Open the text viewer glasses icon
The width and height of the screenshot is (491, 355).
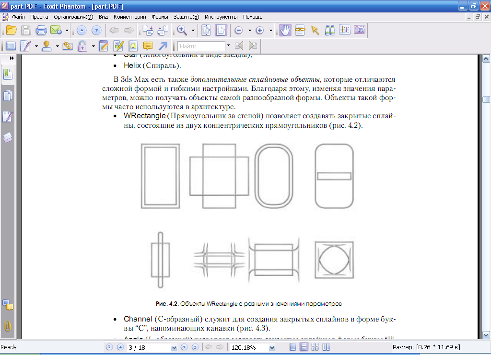pos(300,30)
